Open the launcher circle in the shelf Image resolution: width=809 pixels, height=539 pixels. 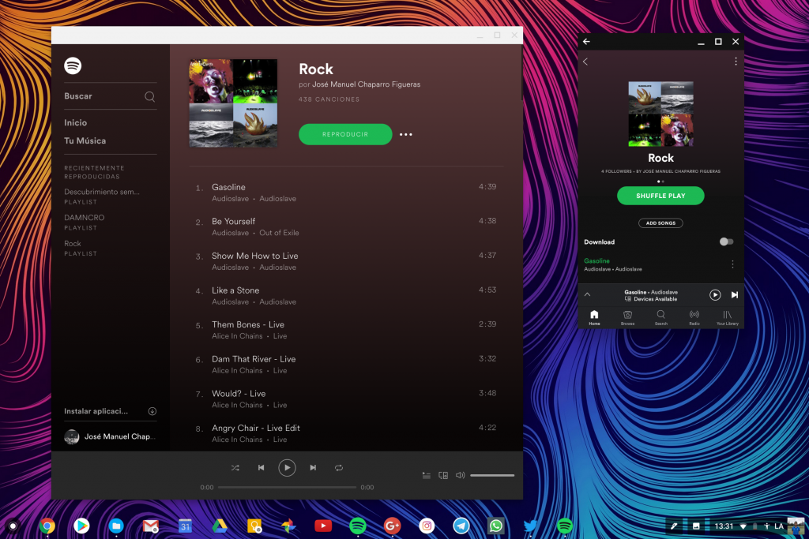point(13,526)
